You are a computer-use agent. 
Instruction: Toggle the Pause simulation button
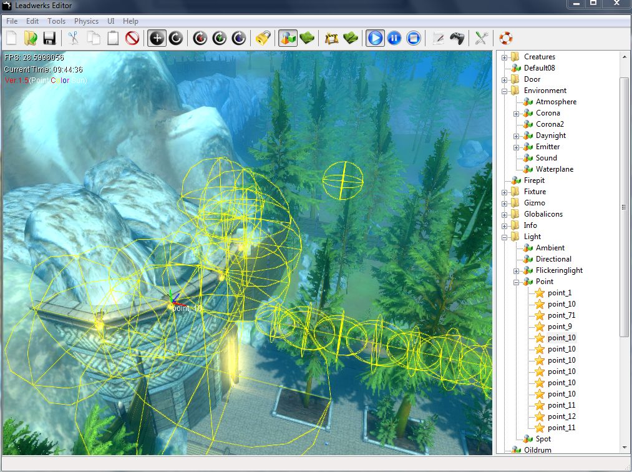(394, 39)
